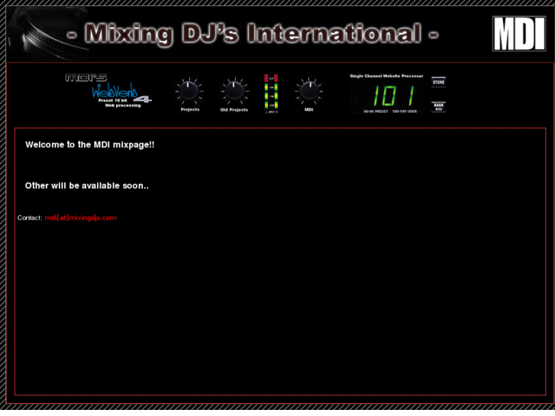
Task: Click the green 101 preset display
Action: coord(393,95)
